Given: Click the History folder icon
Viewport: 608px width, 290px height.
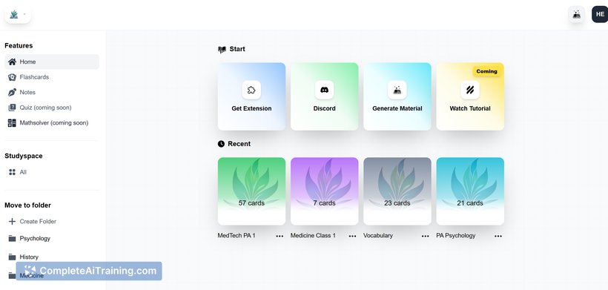Looking at the screenshot, I should click(x=12, y=257).
